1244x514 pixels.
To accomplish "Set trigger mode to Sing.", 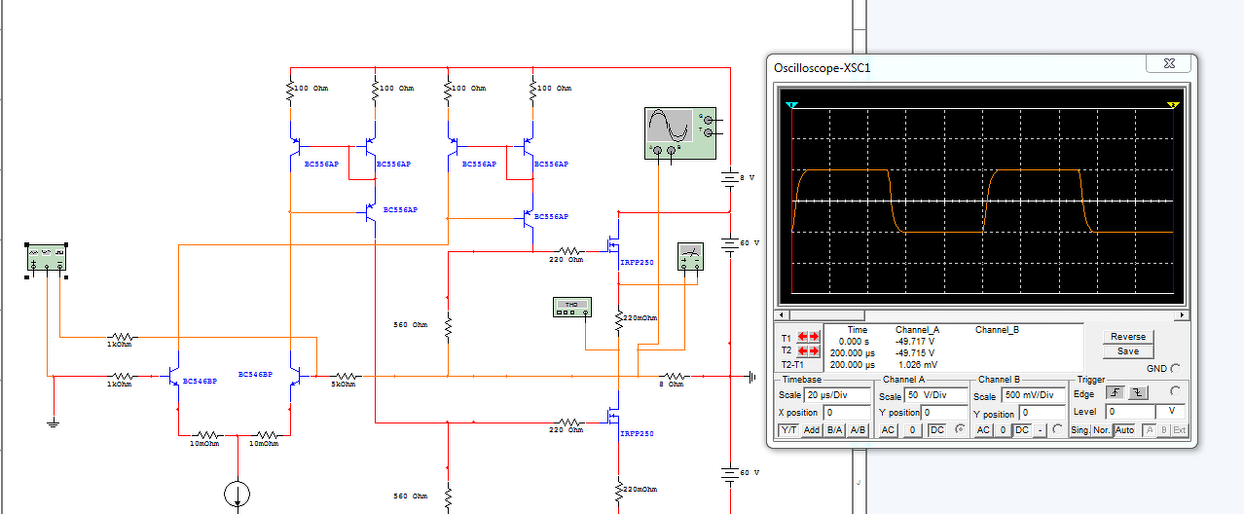I will 1079,430.
